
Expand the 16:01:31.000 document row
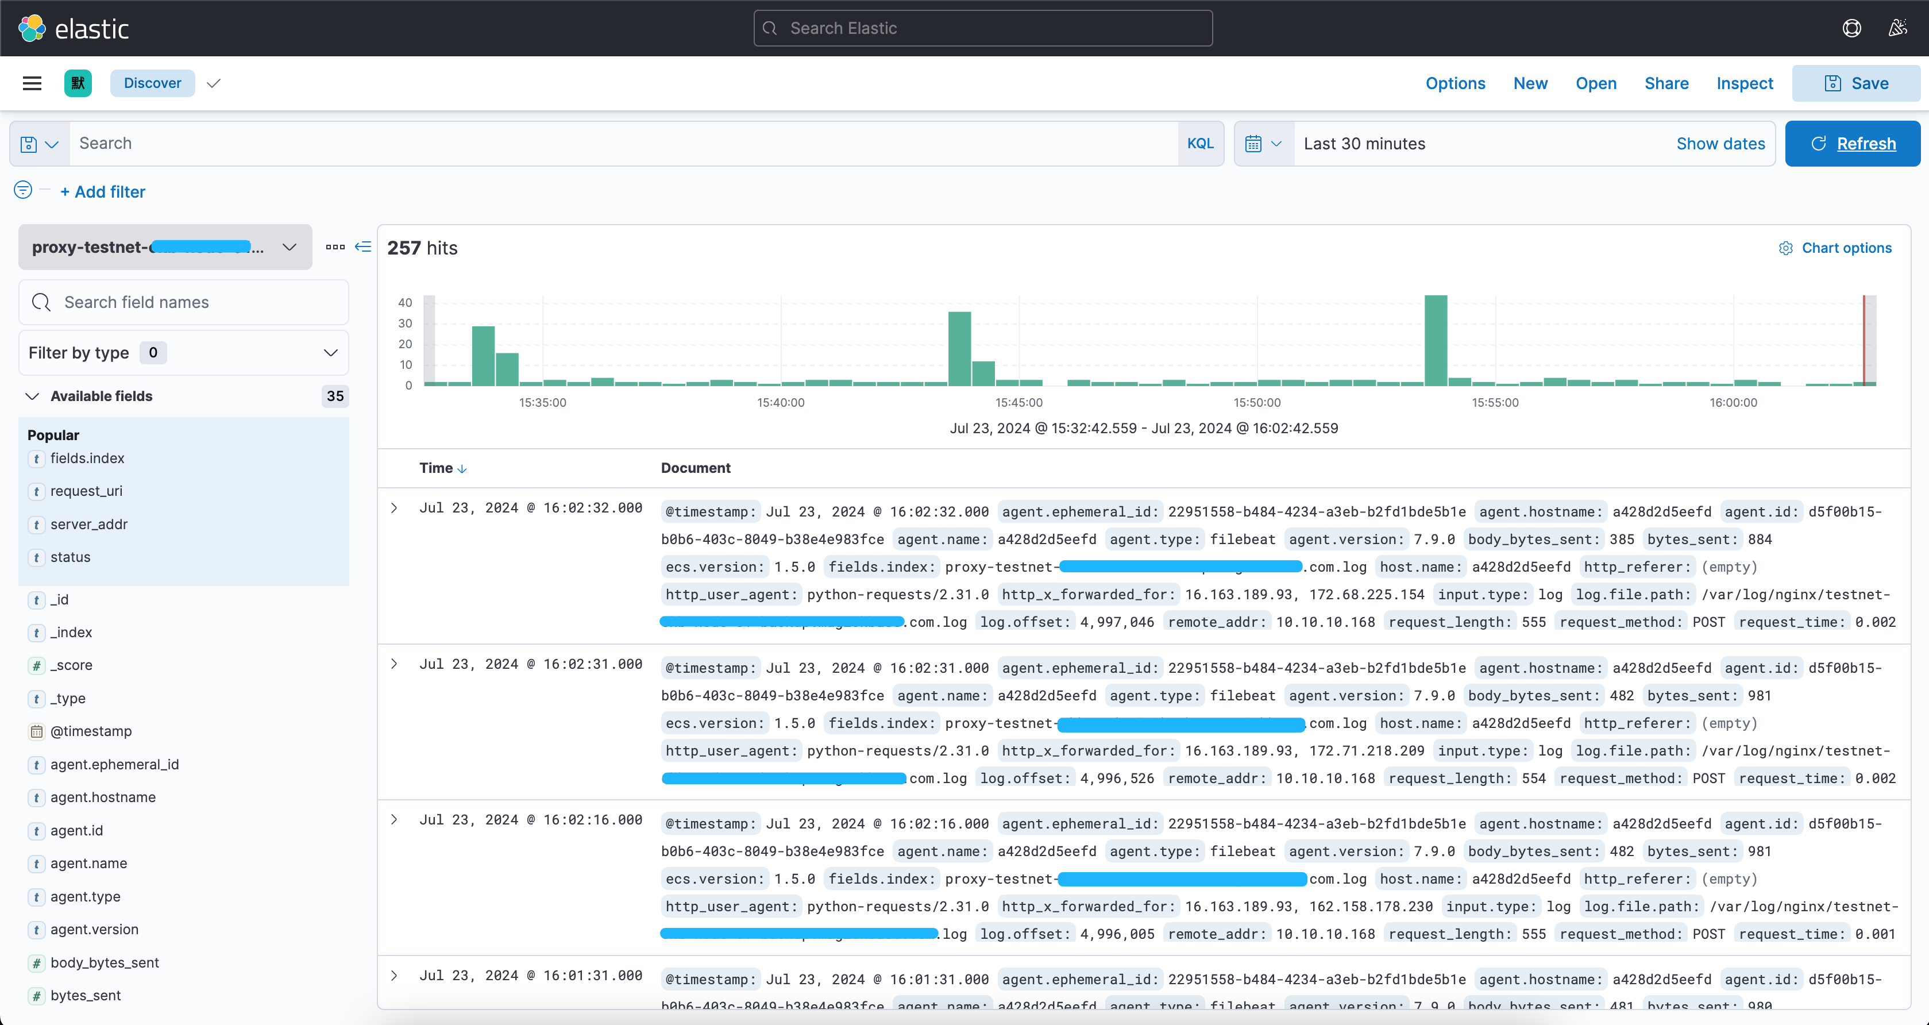[395, 976]
